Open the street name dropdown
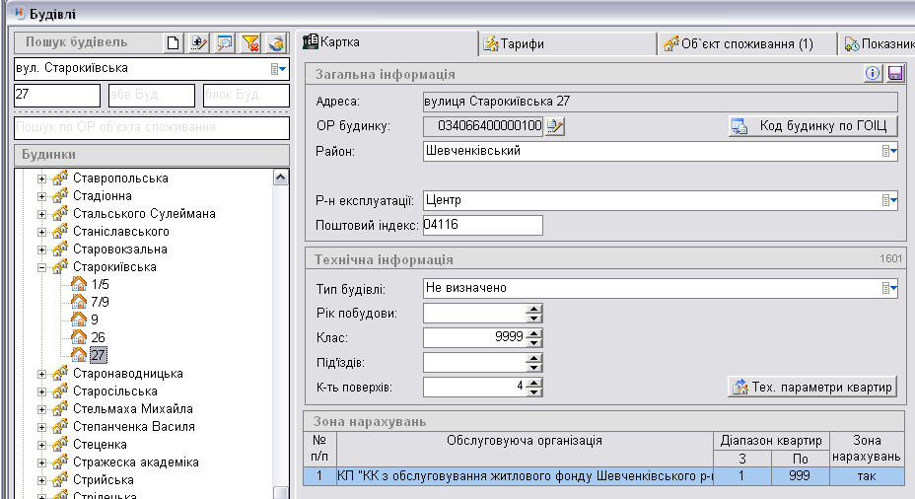 (x=279, y=69)
